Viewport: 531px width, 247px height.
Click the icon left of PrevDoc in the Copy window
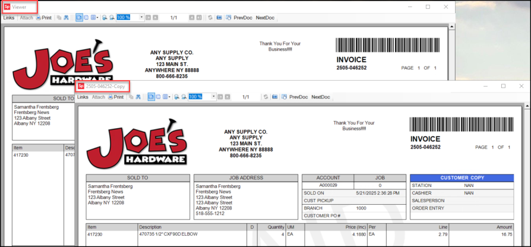coord(283,97)
